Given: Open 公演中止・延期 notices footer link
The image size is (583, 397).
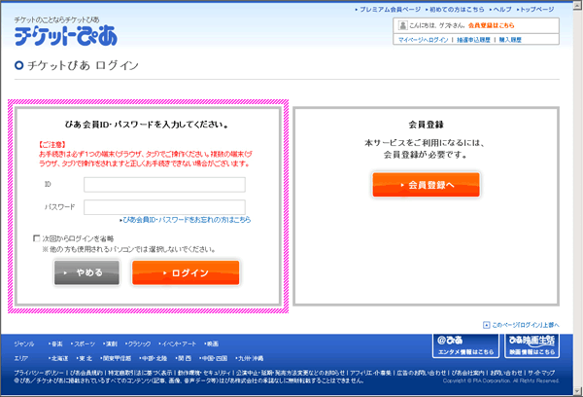Looking at the screenshot, I should coord(291,373).
